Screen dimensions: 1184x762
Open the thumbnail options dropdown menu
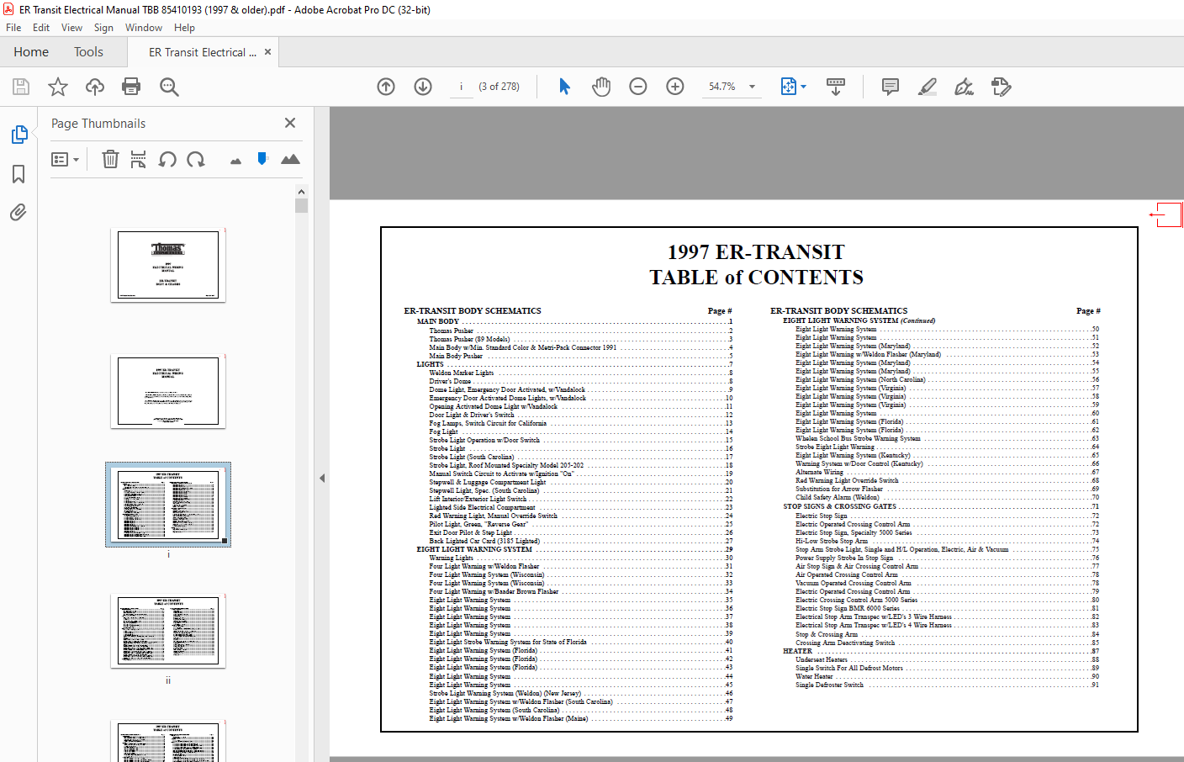(x=66, y=159)
